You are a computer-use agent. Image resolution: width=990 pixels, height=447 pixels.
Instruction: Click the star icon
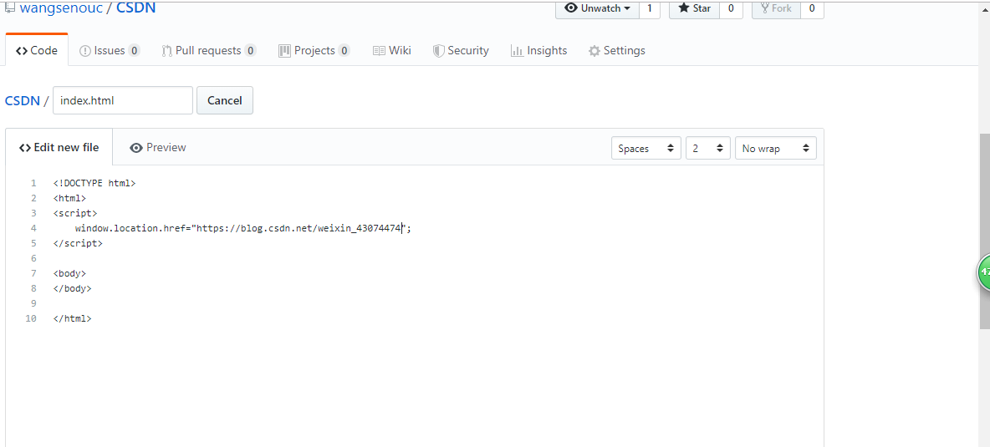pos(683,8)
